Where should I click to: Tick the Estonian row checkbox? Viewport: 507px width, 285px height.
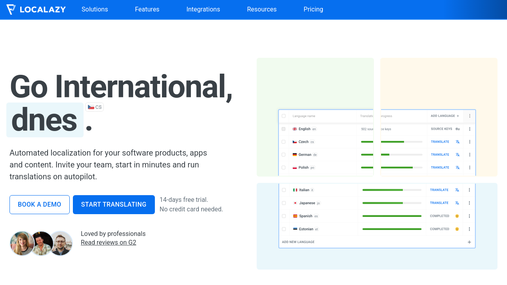tap(284, 229)
